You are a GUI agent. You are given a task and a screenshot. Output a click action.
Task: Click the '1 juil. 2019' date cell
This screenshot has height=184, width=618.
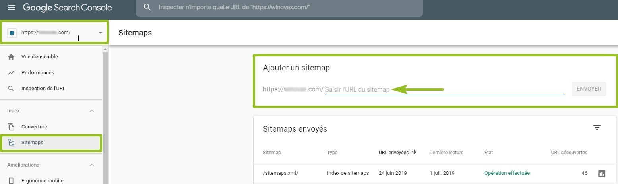pyautogui.click(x=442, y=173)
